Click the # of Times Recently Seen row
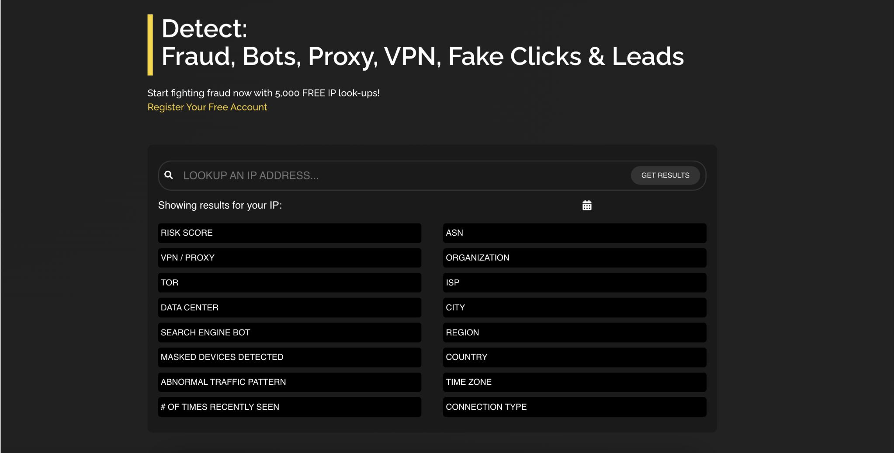895x453 pixels. 289,407
